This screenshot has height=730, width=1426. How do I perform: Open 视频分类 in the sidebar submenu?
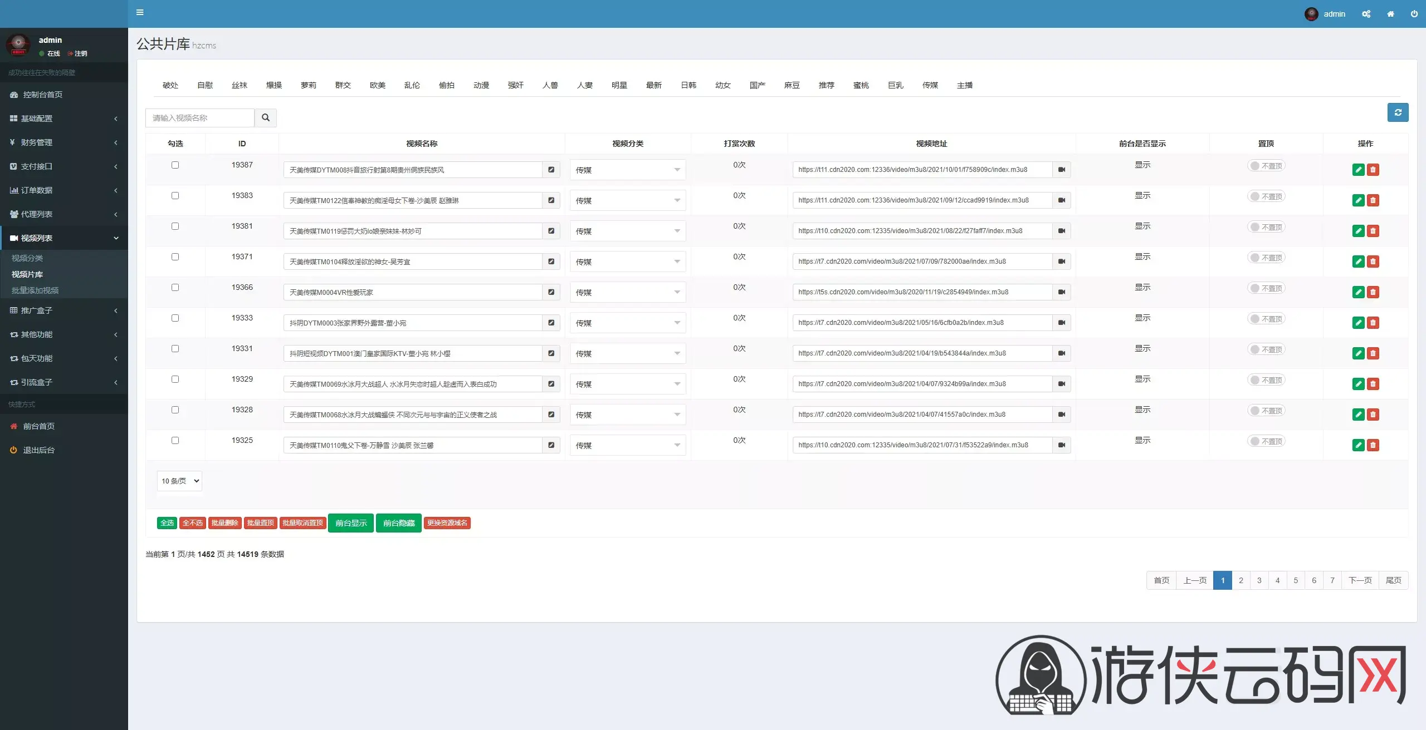(27, 258)
